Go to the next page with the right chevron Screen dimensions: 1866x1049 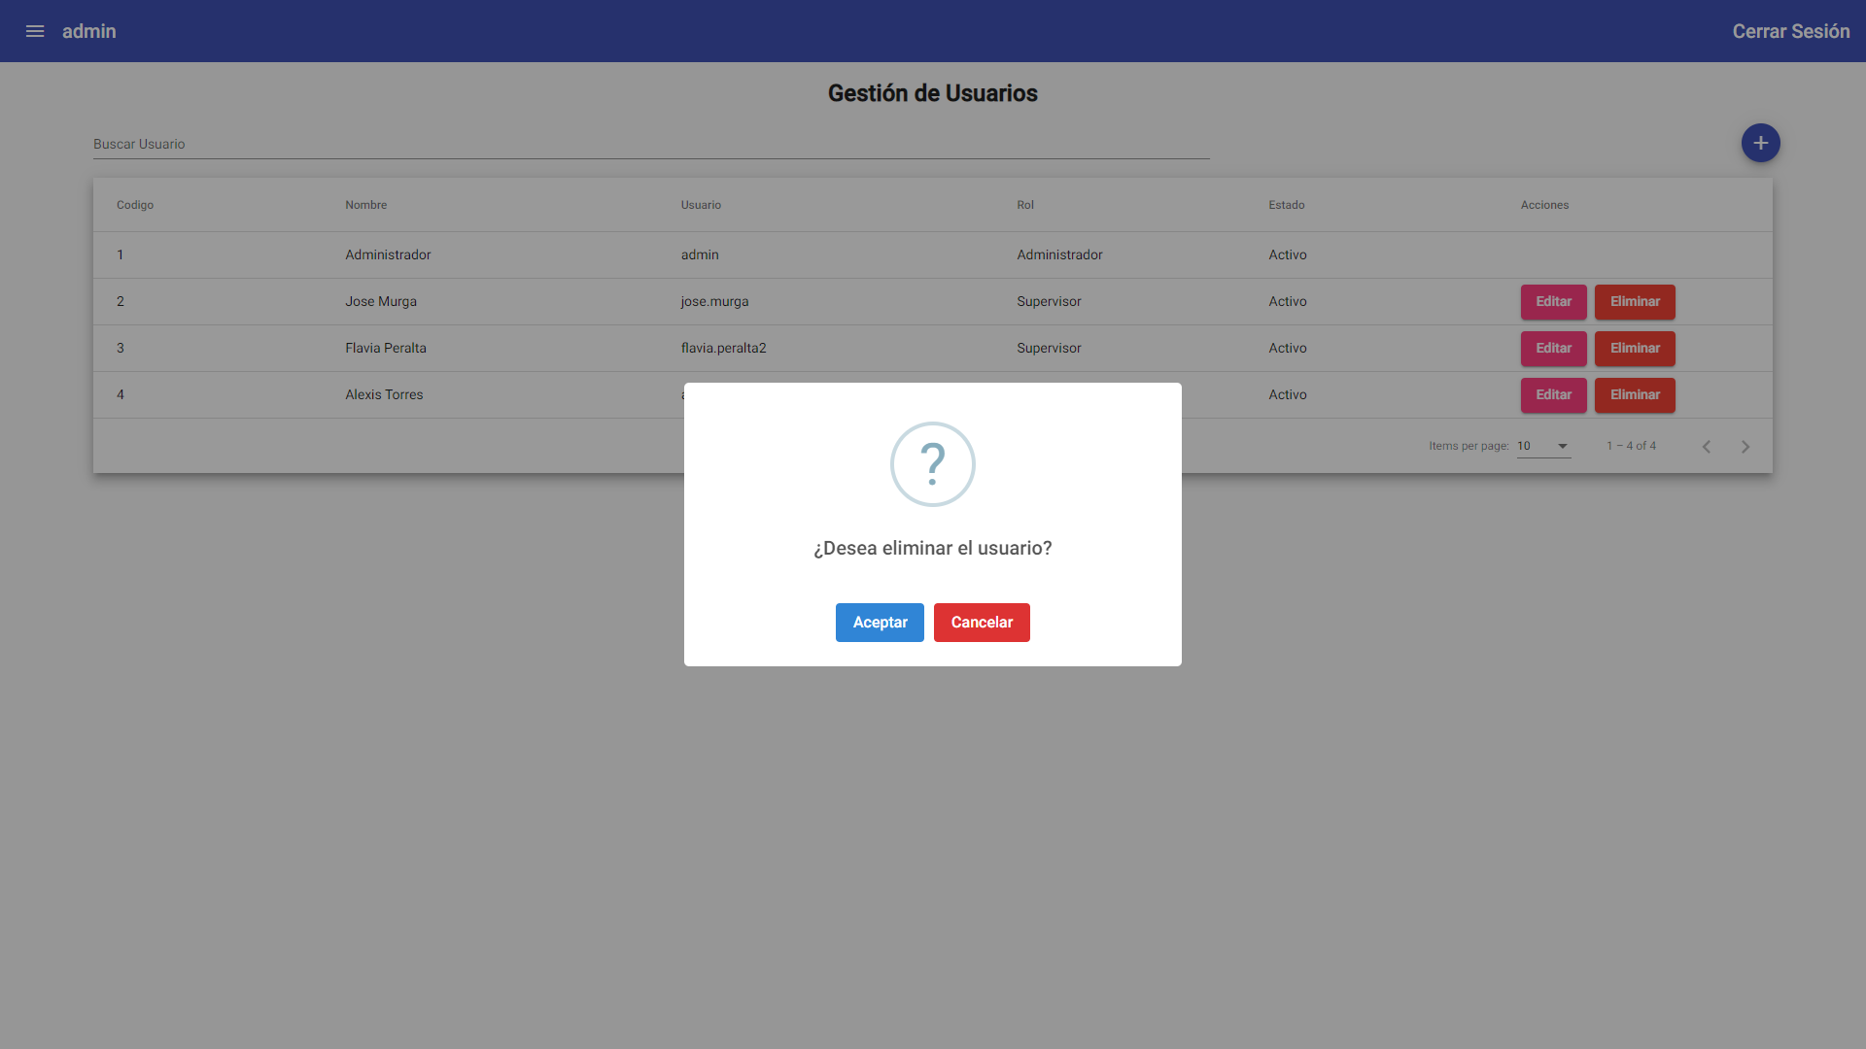pyautogui.click(x=1745, y=446)
